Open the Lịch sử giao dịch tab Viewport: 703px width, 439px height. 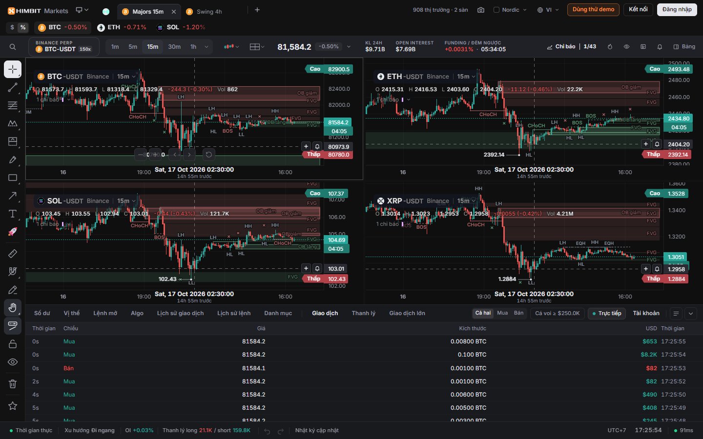pos(180,313)
